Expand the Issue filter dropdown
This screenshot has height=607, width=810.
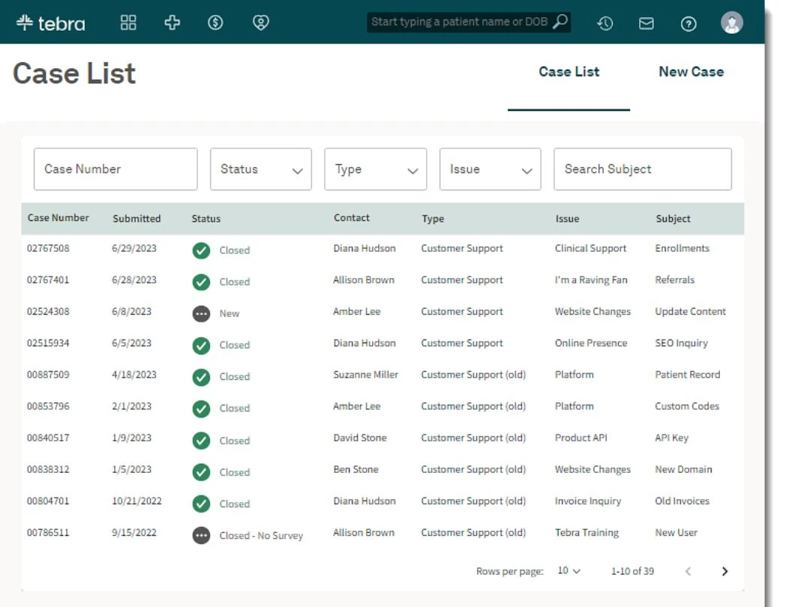pyautogui.click(x=490, y=169)
